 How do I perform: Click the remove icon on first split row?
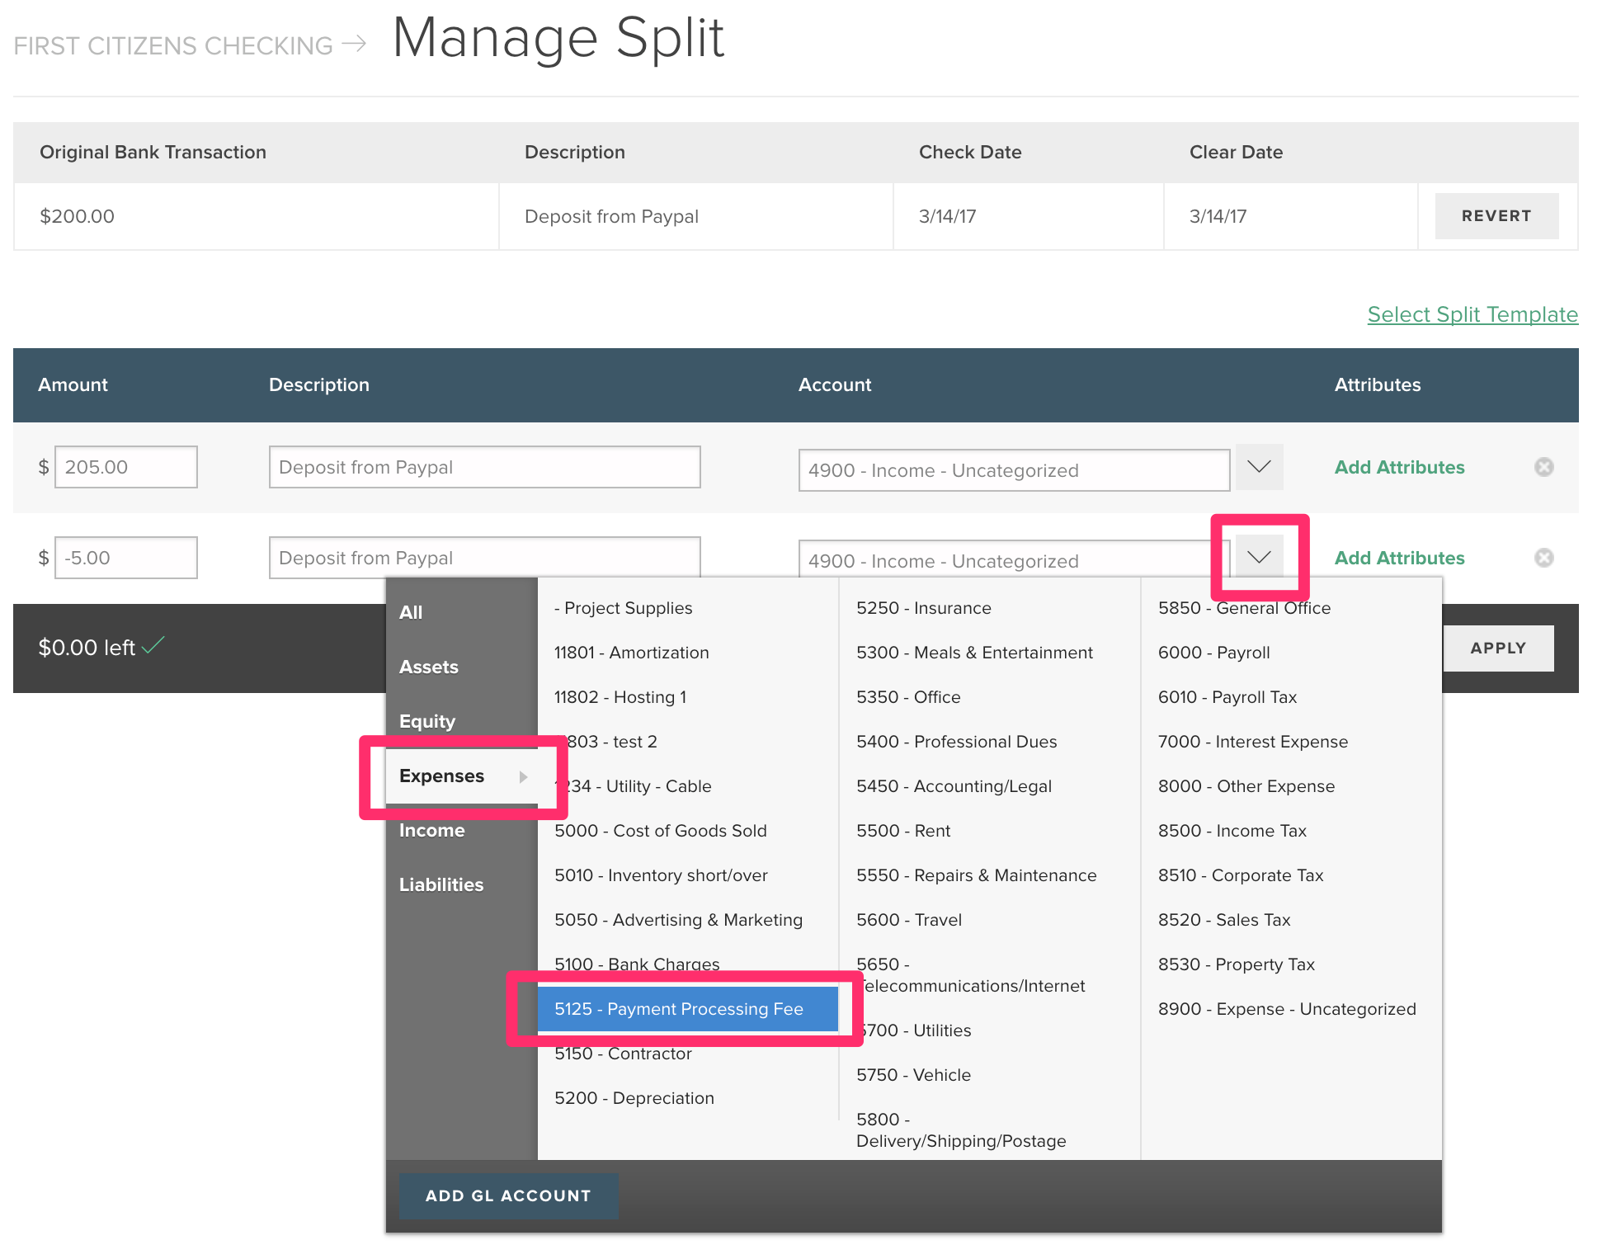tap(1543, 469)
